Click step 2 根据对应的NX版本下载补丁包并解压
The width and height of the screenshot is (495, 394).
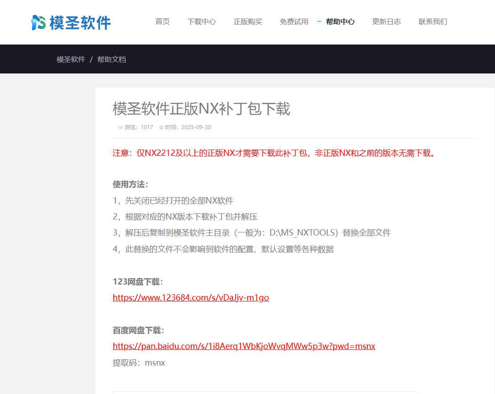click(x=185, y=217)
